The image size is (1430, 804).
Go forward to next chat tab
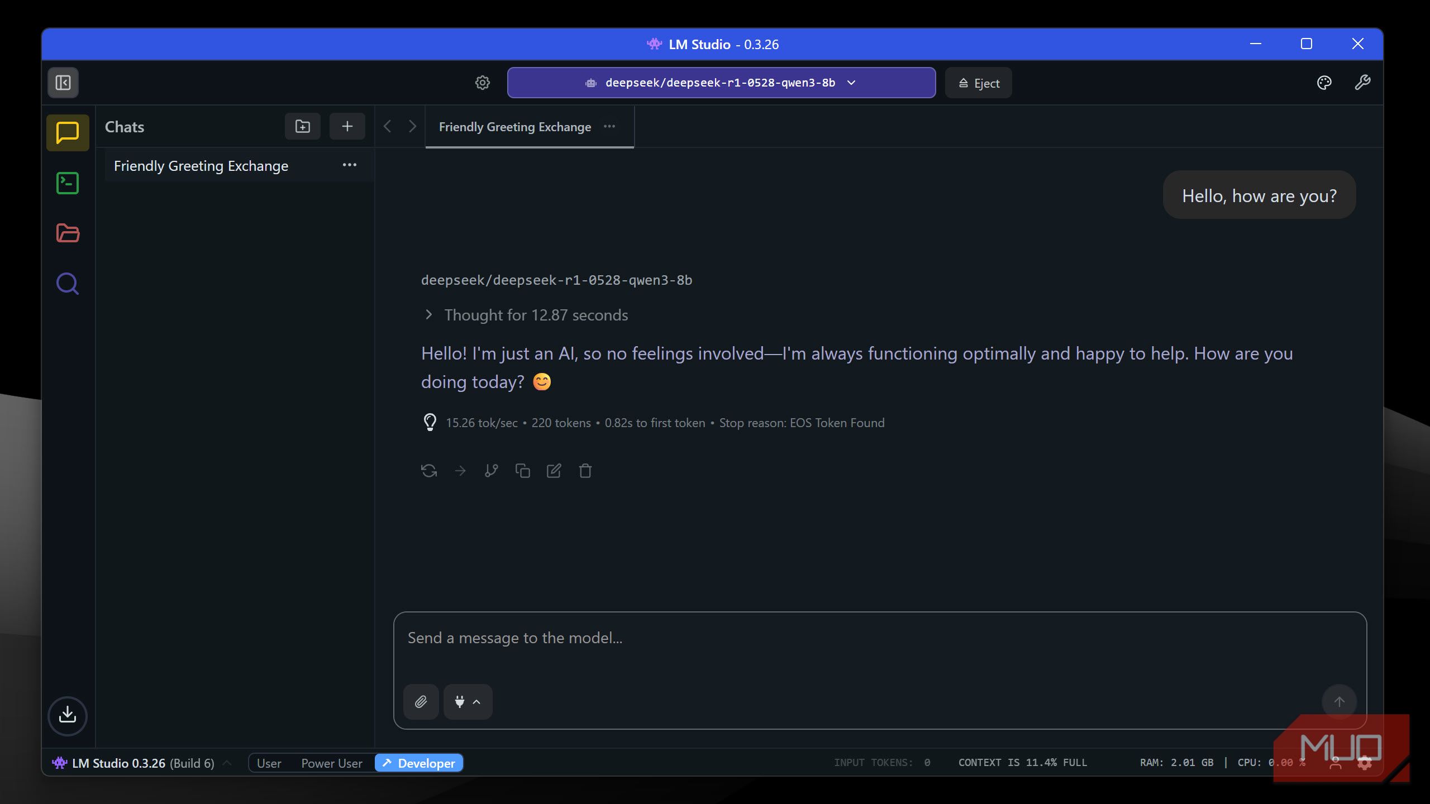point(413,126)
